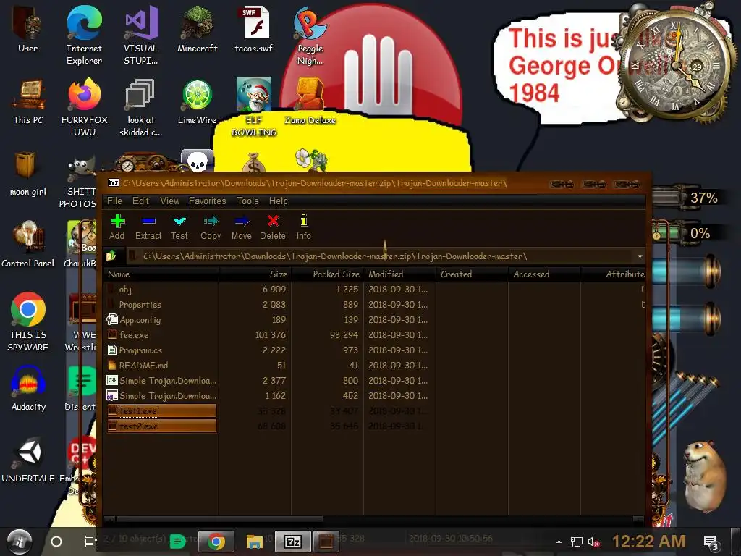Select test1.exe in the file list
Screen dimensions: 741x556
(x=161, y=411)
